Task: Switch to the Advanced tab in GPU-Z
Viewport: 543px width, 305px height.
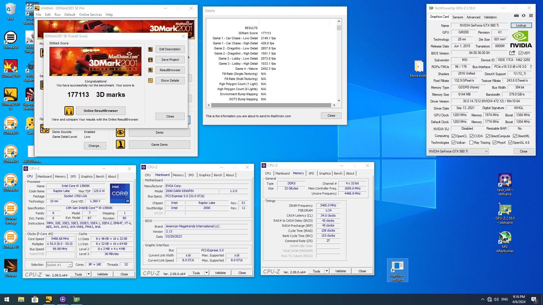Action: [x=473, y=17]
